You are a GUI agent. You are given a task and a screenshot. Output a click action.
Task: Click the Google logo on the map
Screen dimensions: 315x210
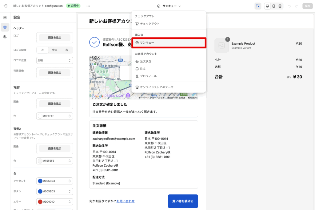[98, 96]
